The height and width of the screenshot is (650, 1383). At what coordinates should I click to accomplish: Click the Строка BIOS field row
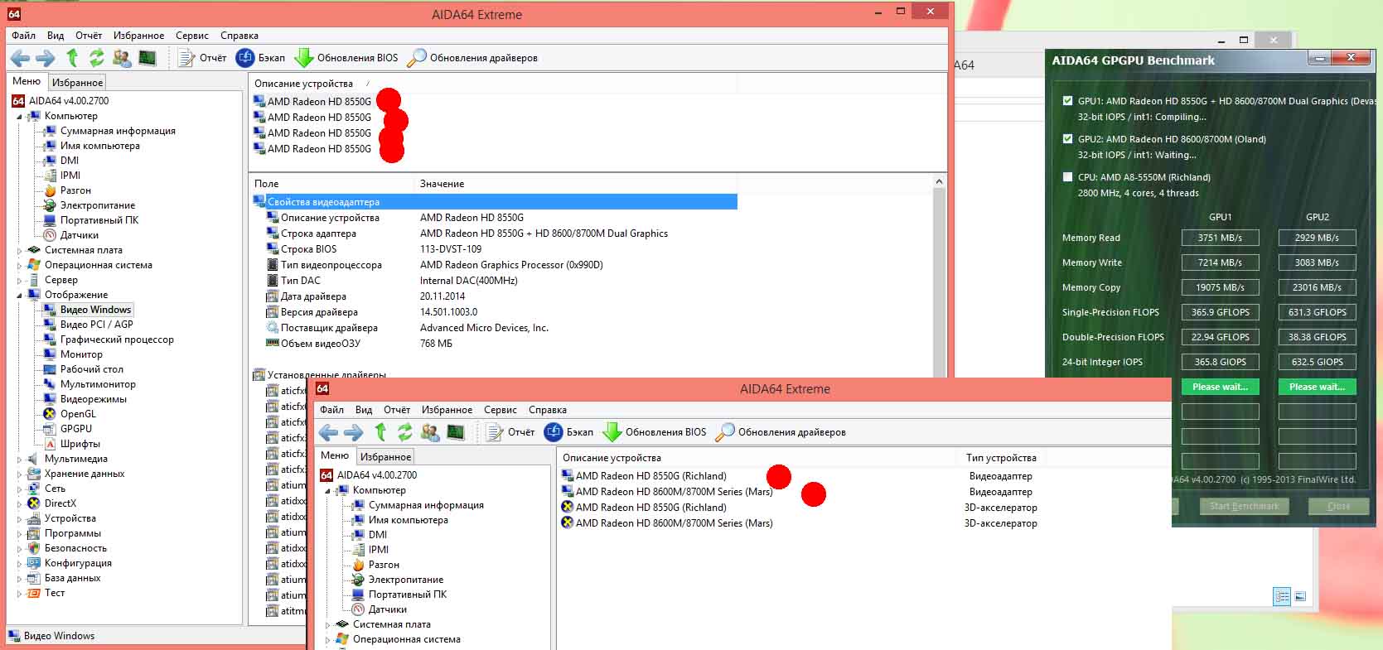pos(494,249)
